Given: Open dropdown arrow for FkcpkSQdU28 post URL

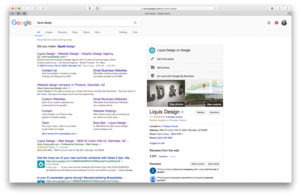Looking at the screenshot, I should [122, 161].
